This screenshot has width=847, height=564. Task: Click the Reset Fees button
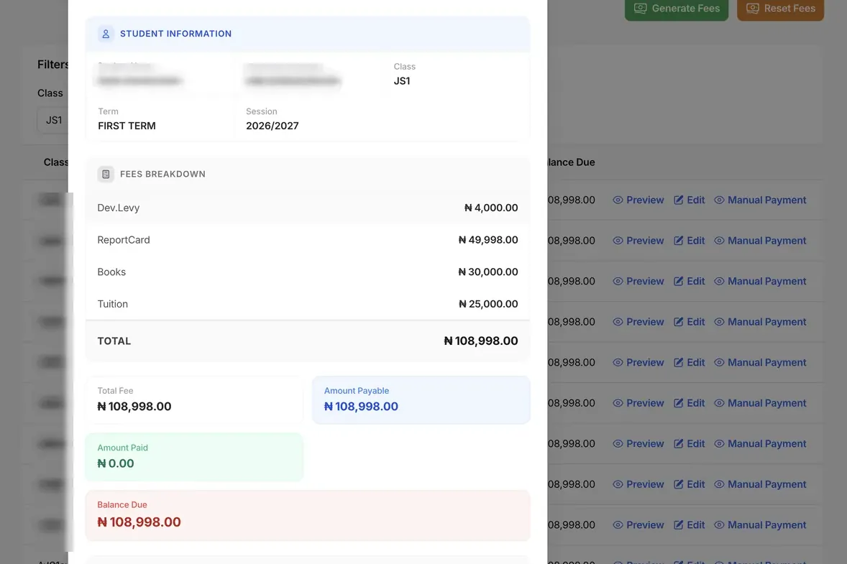(780, 9)
